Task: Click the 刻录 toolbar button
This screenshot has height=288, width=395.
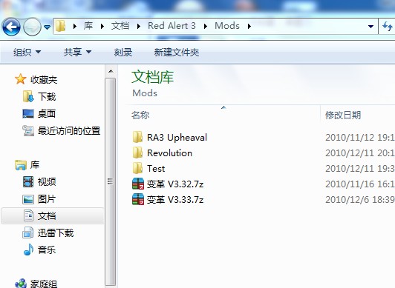Action: (x=123, y=53)
